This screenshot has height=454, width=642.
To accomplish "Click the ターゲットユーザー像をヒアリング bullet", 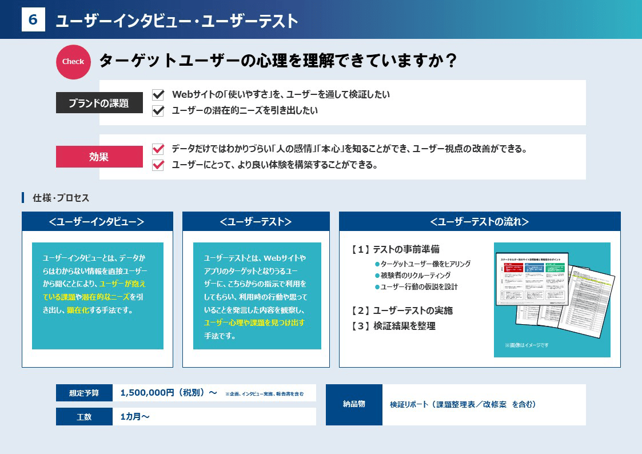I will pos(422,264).
